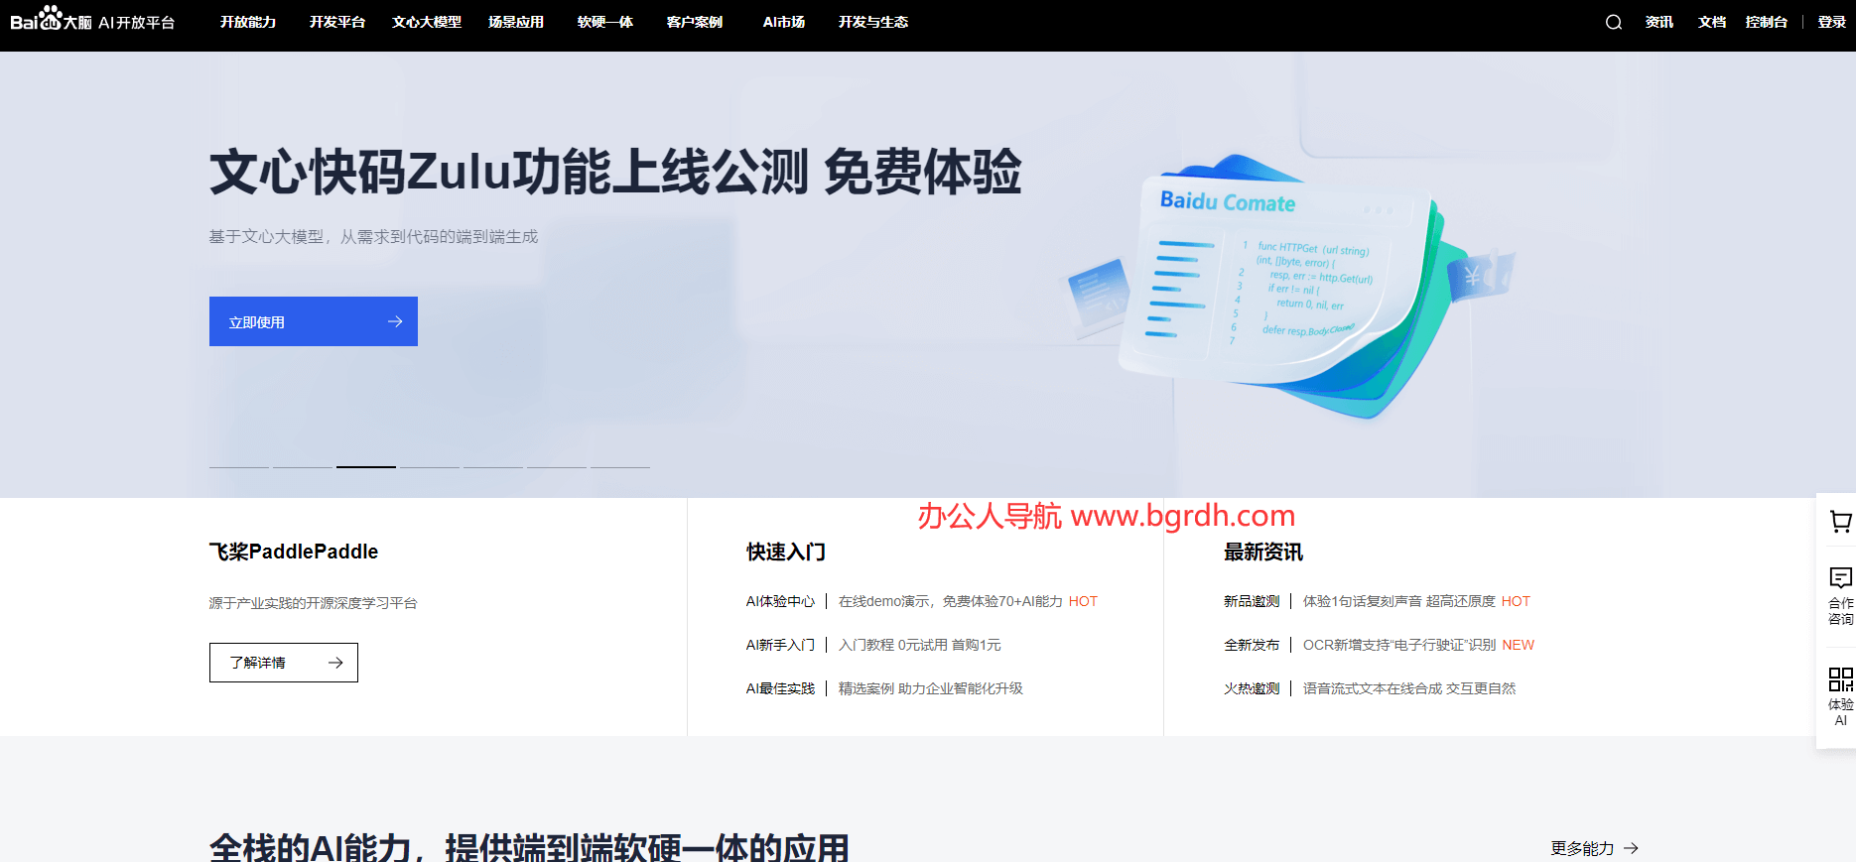1856x862 pixels.
Task: Select the active third carousel indicator
Action: tap(366, 466)
